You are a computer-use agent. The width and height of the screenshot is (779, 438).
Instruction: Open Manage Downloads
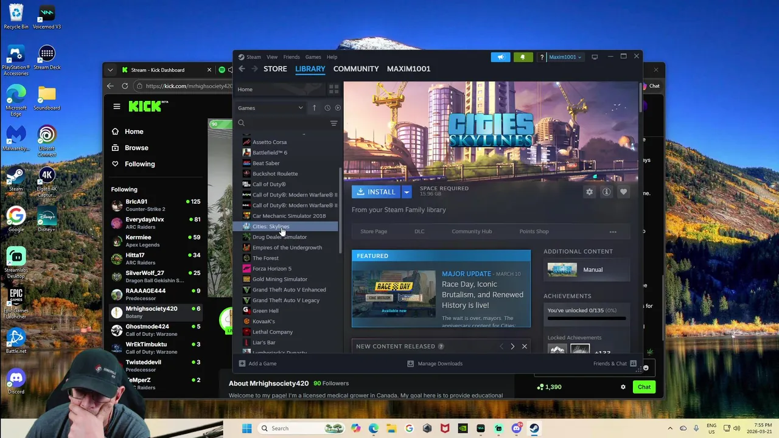point(435,364)
